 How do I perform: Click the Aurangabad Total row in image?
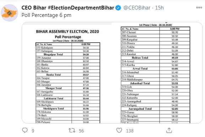(x=156, y=109)
